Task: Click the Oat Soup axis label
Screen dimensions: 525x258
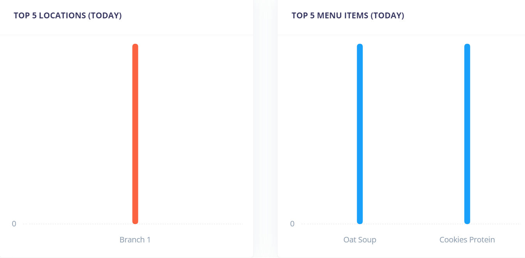Action: (360, 240)
